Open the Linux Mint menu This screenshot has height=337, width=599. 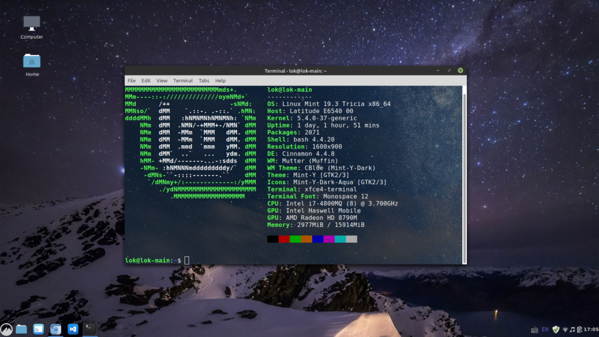pos(5,329)
